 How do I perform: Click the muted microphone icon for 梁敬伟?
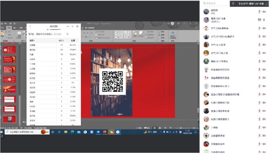pyautogui.click(x=259, y=12)
